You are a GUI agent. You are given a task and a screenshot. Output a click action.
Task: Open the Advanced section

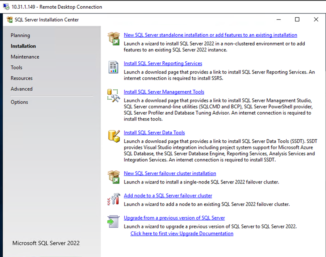pos(22,89)
